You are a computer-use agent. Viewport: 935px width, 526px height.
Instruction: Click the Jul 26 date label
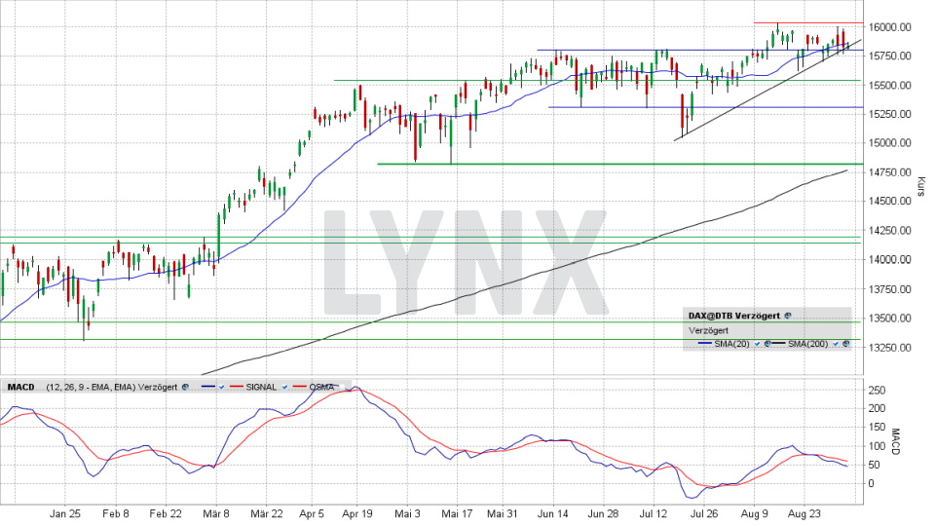[704, 514]
